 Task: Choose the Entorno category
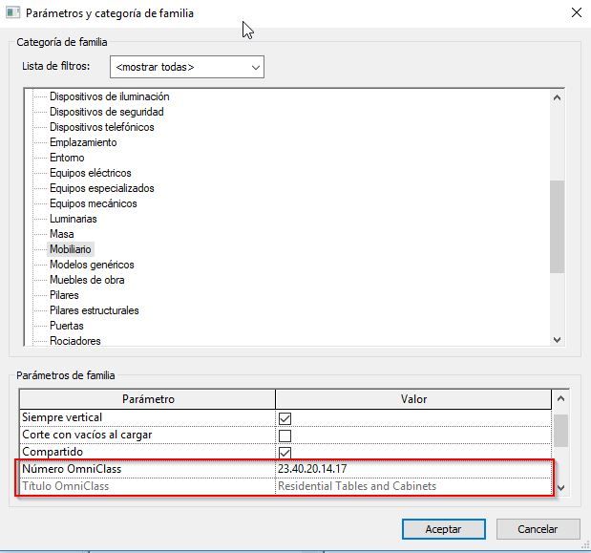67,158
